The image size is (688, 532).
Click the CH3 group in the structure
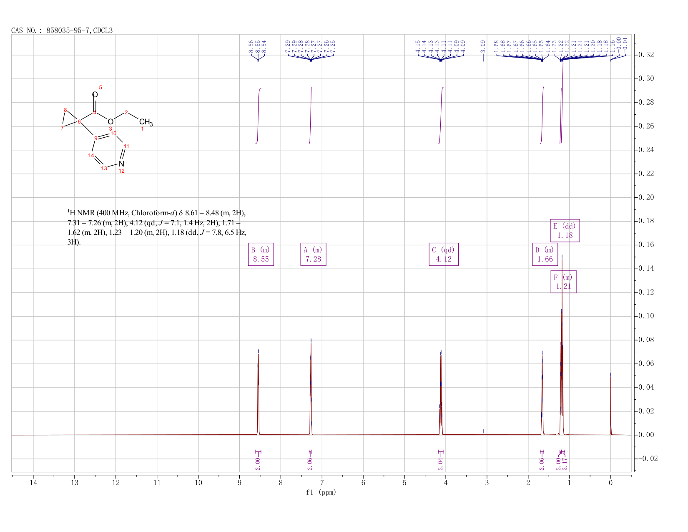tap(146, 122)
